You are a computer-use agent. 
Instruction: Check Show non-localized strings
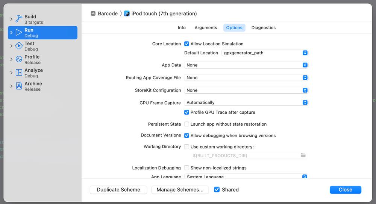point(186,168)
